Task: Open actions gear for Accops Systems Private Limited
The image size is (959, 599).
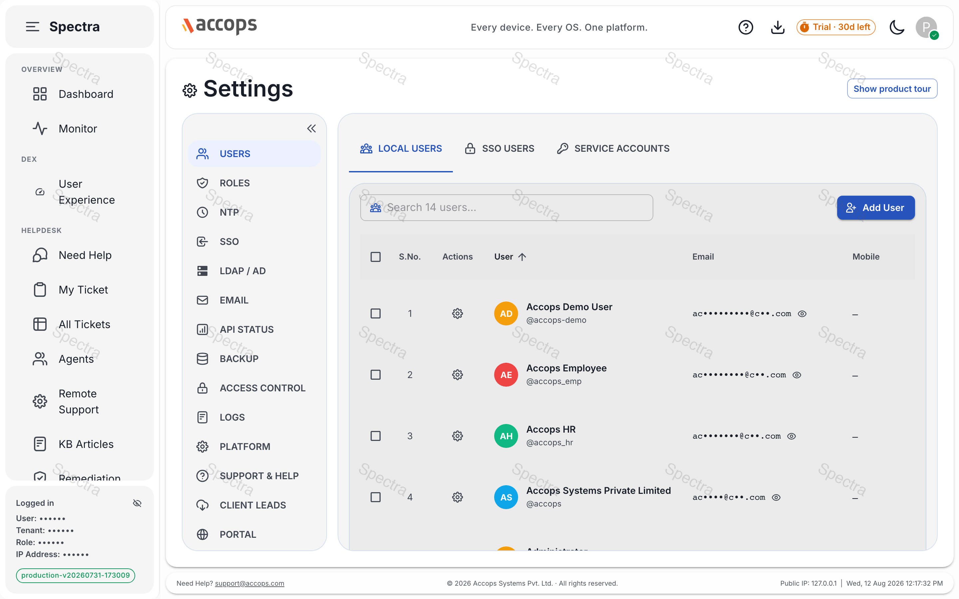Action: tap(457, 497)
